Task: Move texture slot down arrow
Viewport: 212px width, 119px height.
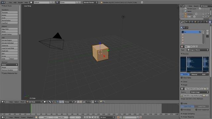Action: pyautogui.click(x=207, y=33)
